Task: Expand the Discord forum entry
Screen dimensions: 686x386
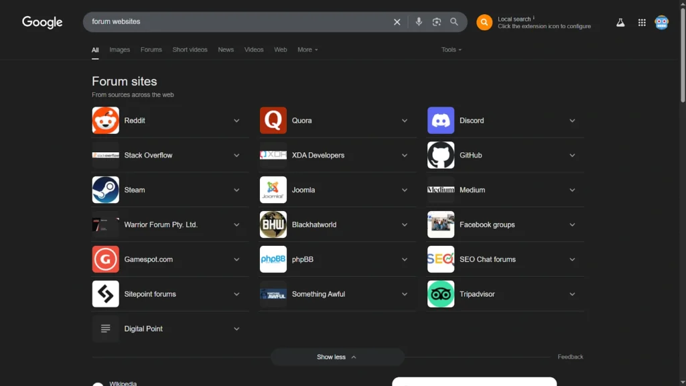Action: [x=572, y=121]
